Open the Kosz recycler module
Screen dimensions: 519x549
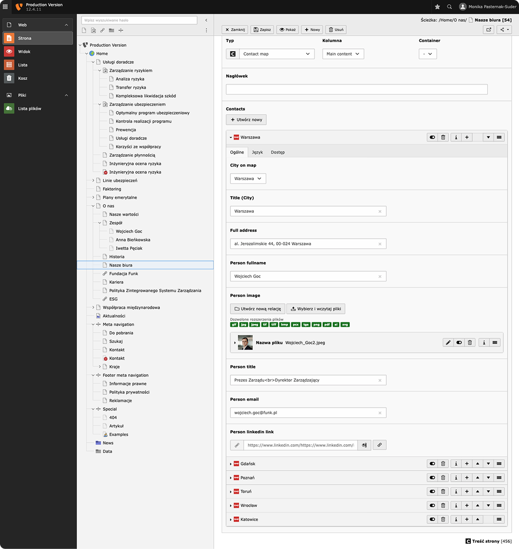point(22,78)
